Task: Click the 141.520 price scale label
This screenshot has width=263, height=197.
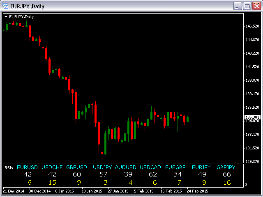Action: point(252,67)
